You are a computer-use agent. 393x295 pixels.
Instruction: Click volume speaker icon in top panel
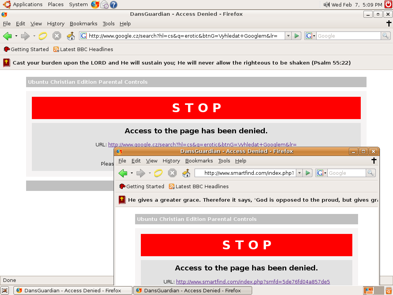327,5
